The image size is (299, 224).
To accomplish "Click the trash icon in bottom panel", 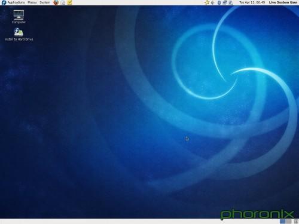I will [x=296, y=222].
